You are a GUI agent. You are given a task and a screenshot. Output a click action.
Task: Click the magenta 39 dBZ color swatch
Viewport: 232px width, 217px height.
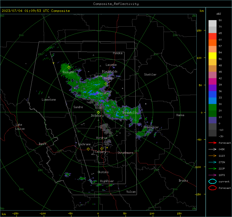pyautogui.click(x=212, y=82)
